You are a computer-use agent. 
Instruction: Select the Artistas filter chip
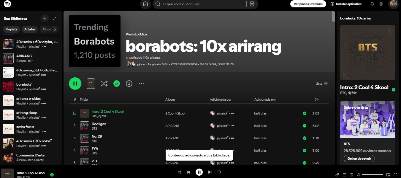30,29
